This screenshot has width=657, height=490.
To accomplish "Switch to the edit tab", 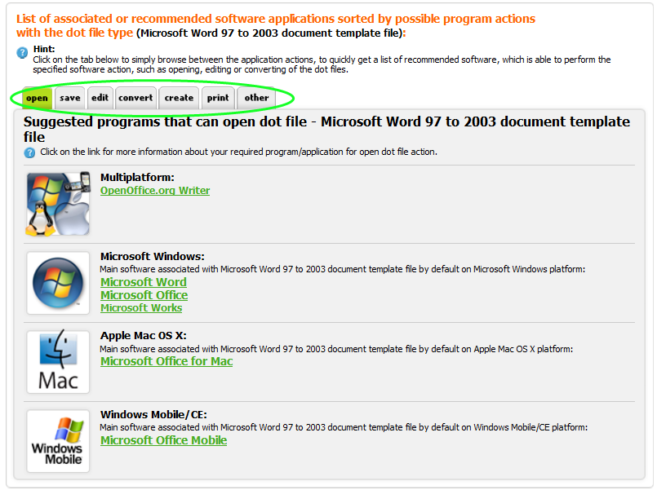I will click(100, 98).
